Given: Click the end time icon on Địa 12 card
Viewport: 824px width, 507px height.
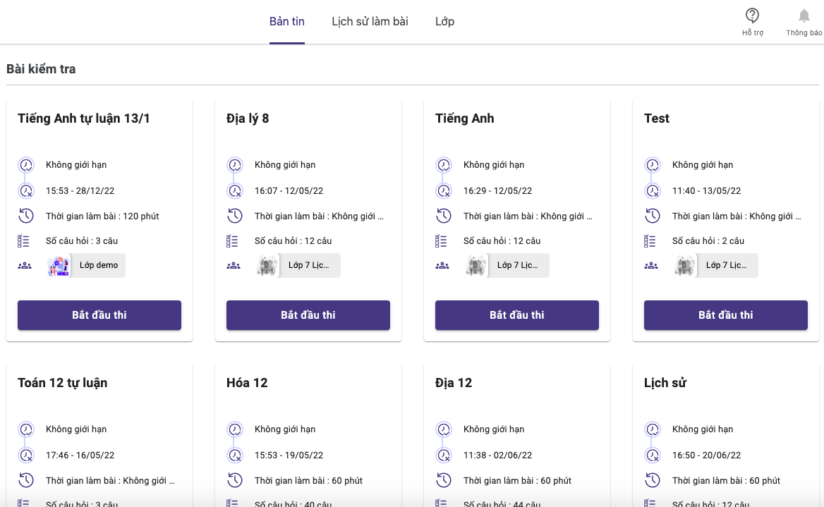Looking at the screenshot, I should 444,455.
